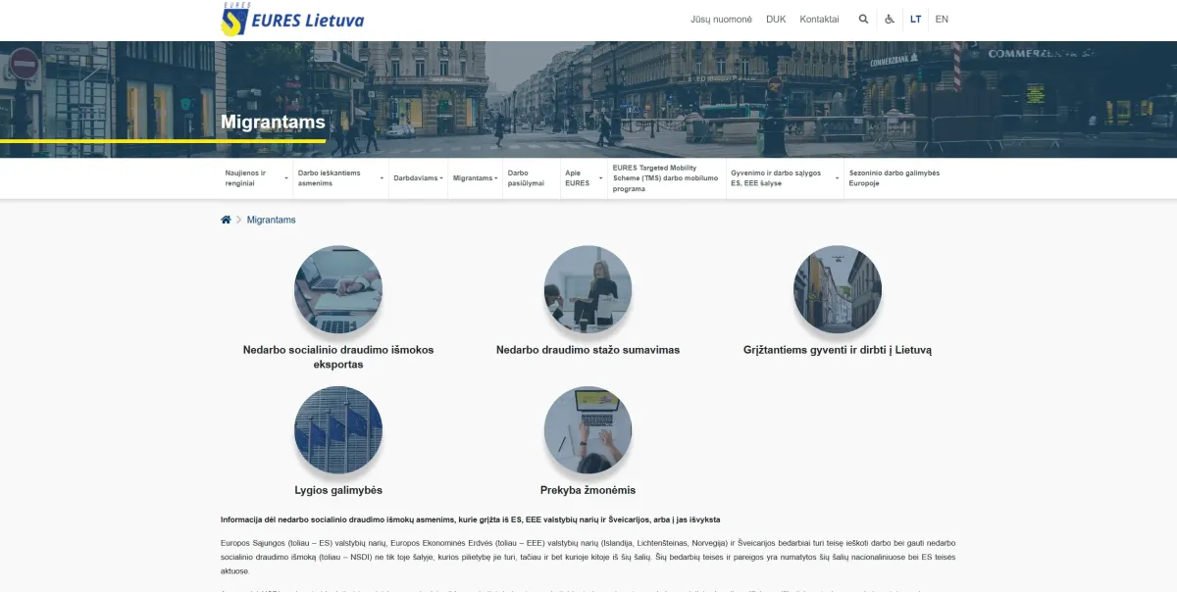Switch language to EN
Image resolution: width=1177 pixels, height=592 pixels.
(x=942, y=20)
